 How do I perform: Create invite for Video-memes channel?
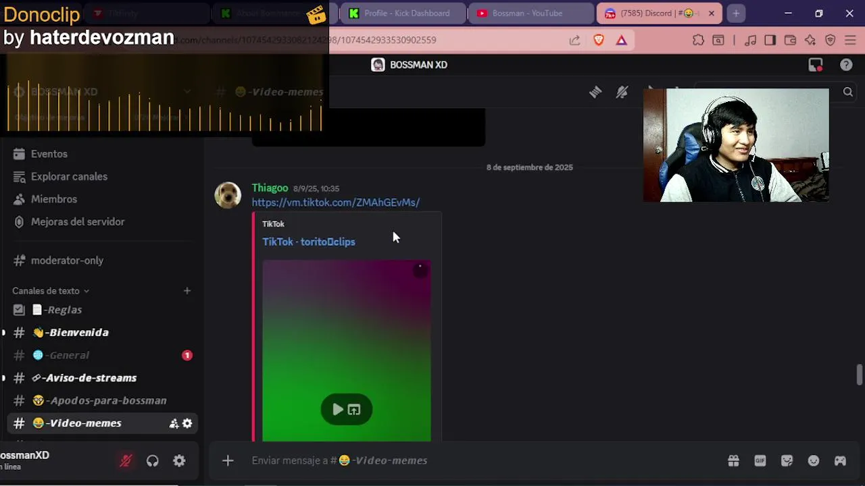[174, 423]
